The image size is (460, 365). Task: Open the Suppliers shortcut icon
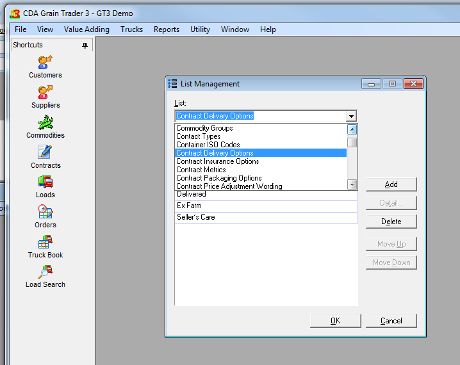click(45, 93)
